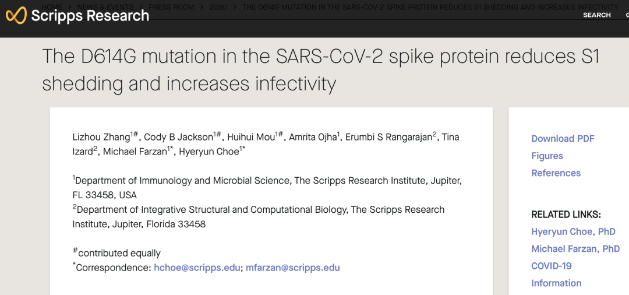Open the Scripps Research home wordmark
Image resolution: width=629 pixels, height=295 pixels.
[90, 16]
